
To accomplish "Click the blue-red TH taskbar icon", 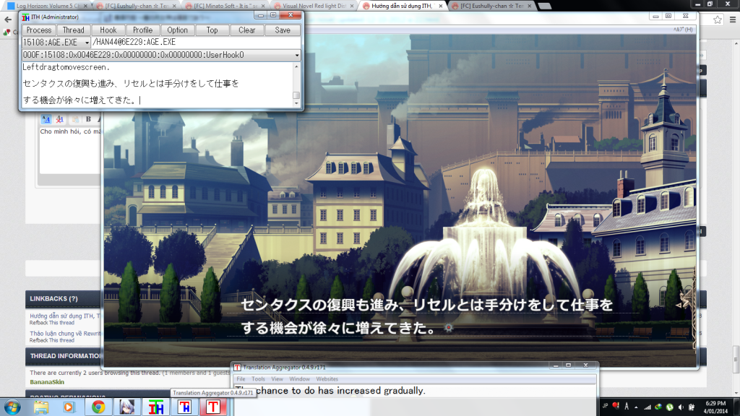I will [x=184, y=407].
